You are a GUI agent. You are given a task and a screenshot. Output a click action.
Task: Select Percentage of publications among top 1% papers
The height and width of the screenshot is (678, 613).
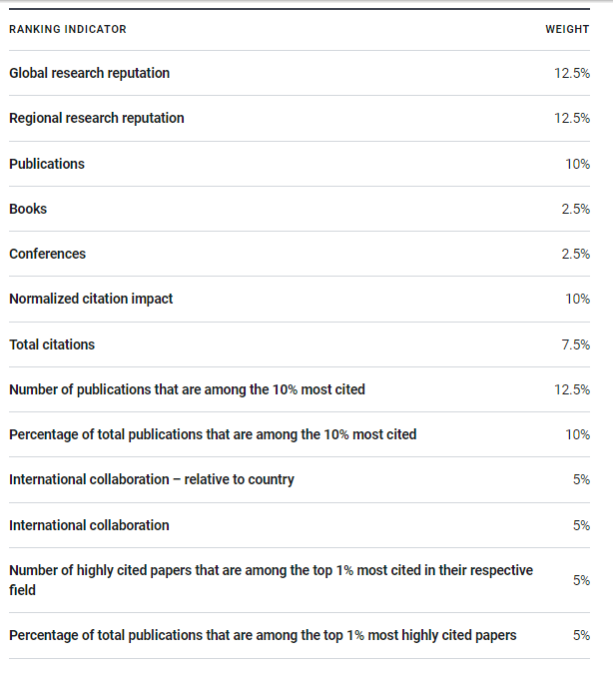pos(263,635)
